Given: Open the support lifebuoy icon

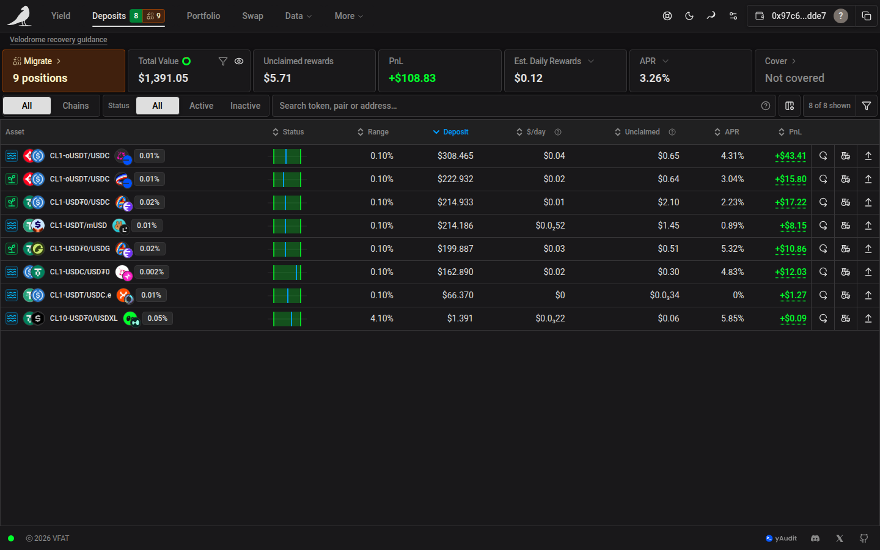Looking at the screenshot, I should (x=667, y=16).
